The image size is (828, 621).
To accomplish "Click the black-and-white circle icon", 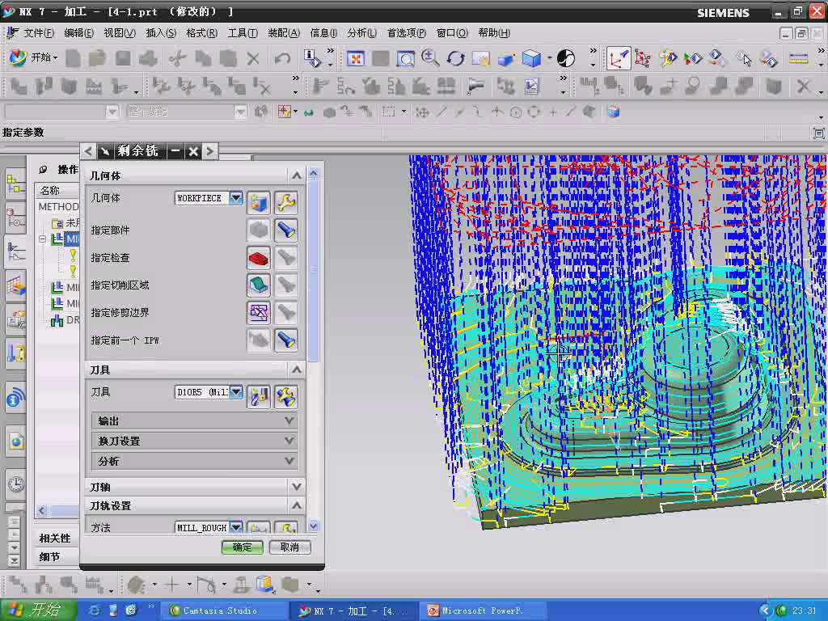I will (565, 58).
